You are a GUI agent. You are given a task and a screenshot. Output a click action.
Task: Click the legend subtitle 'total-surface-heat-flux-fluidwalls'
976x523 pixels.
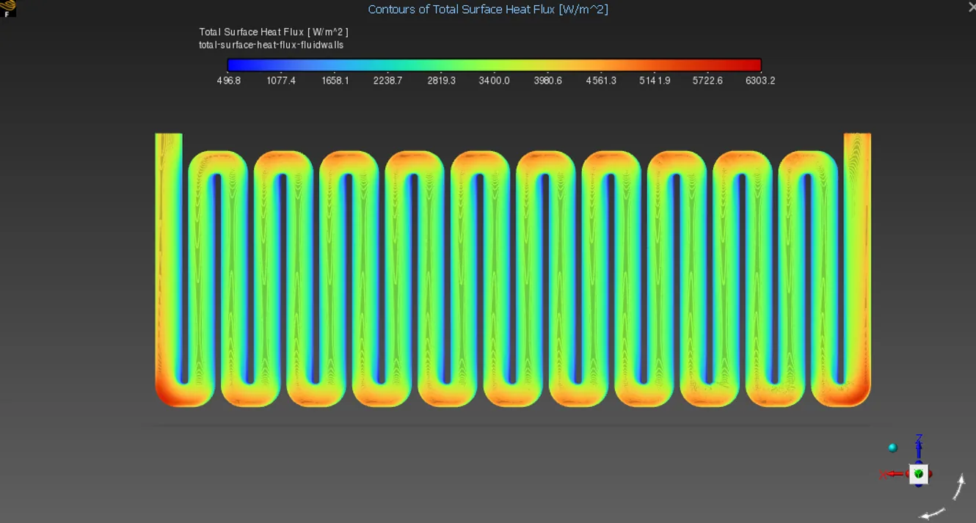click(x=271, y=45)
